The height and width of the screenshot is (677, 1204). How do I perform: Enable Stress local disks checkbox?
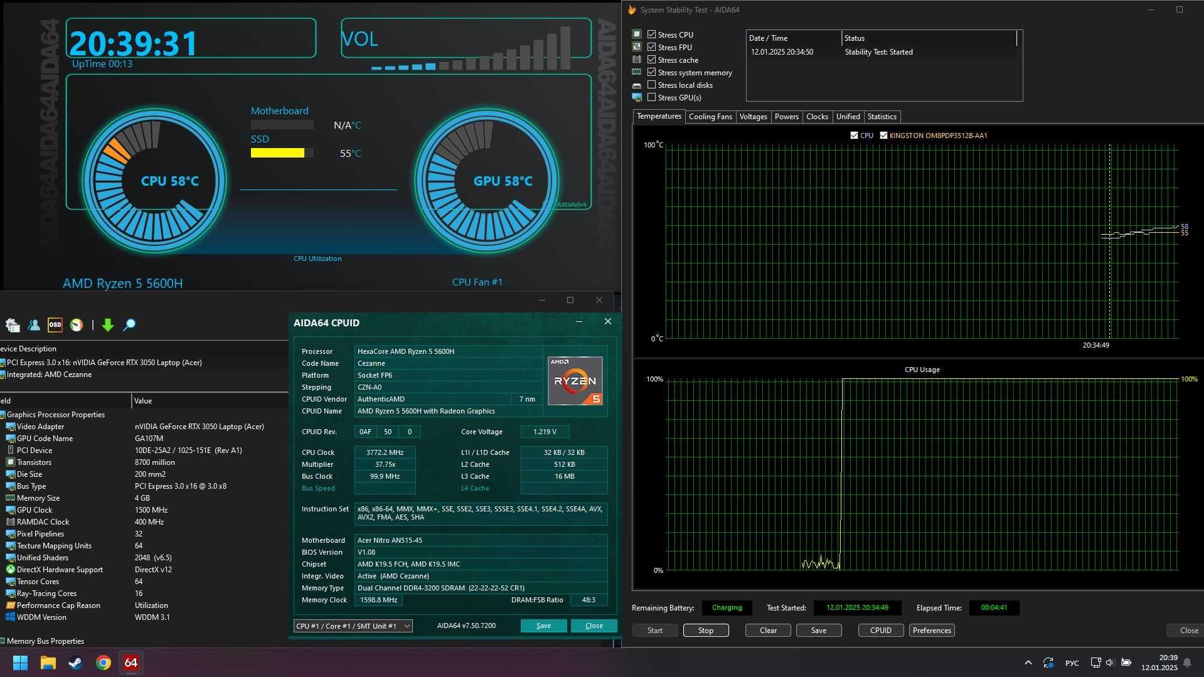pyautogui.click(x=652, y=85)
